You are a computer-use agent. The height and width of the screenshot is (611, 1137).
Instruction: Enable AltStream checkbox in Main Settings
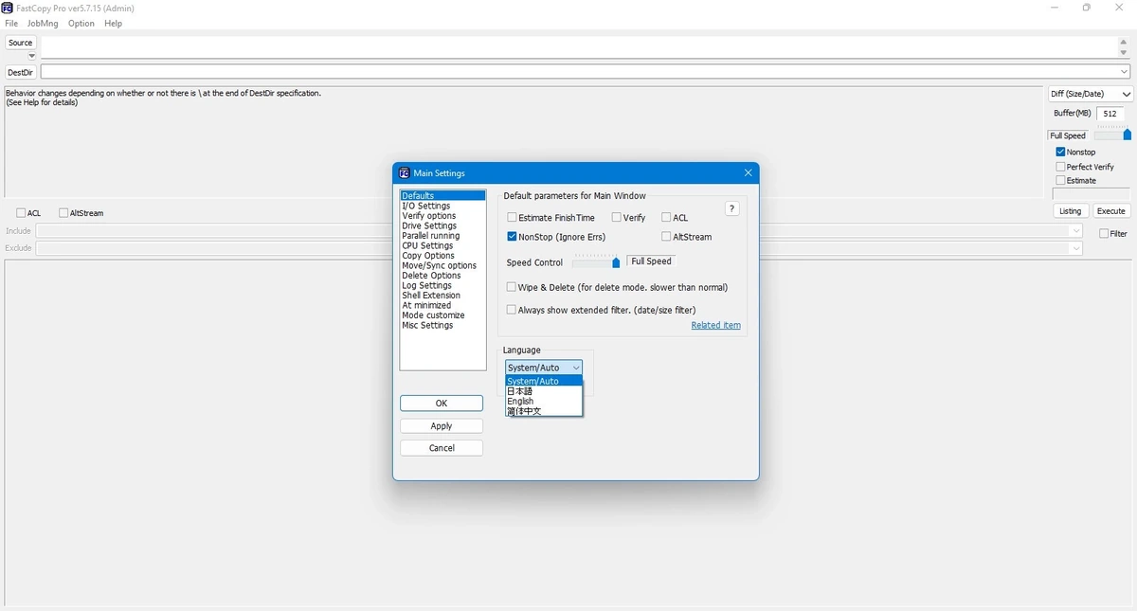click(666, 237)
